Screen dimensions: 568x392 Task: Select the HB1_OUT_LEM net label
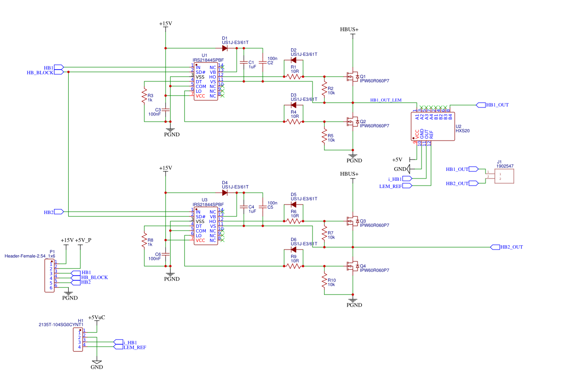click(386, 100)
